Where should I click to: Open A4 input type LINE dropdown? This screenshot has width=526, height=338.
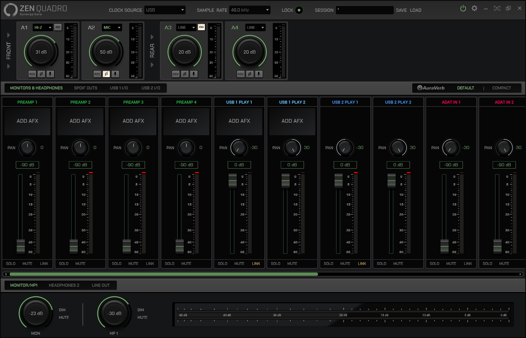point(255,28)
